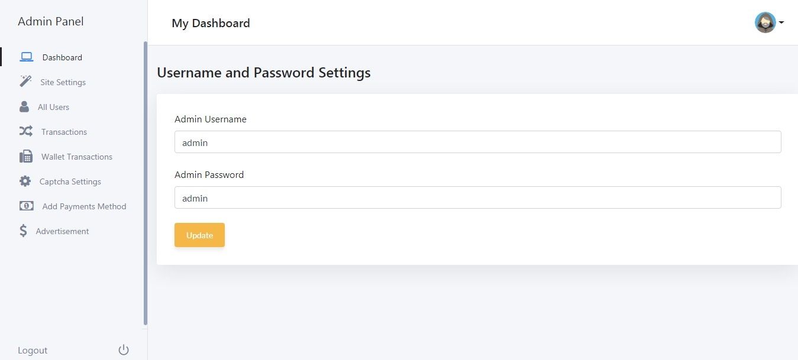Click the Logout link
798x360 pixels.
point(33,351)
